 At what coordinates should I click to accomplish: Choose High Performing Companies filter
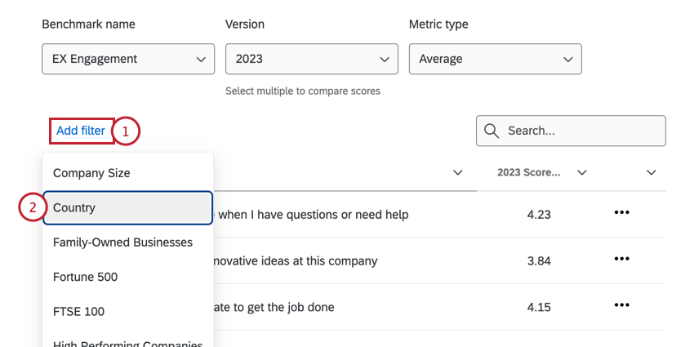pos(127,343)
